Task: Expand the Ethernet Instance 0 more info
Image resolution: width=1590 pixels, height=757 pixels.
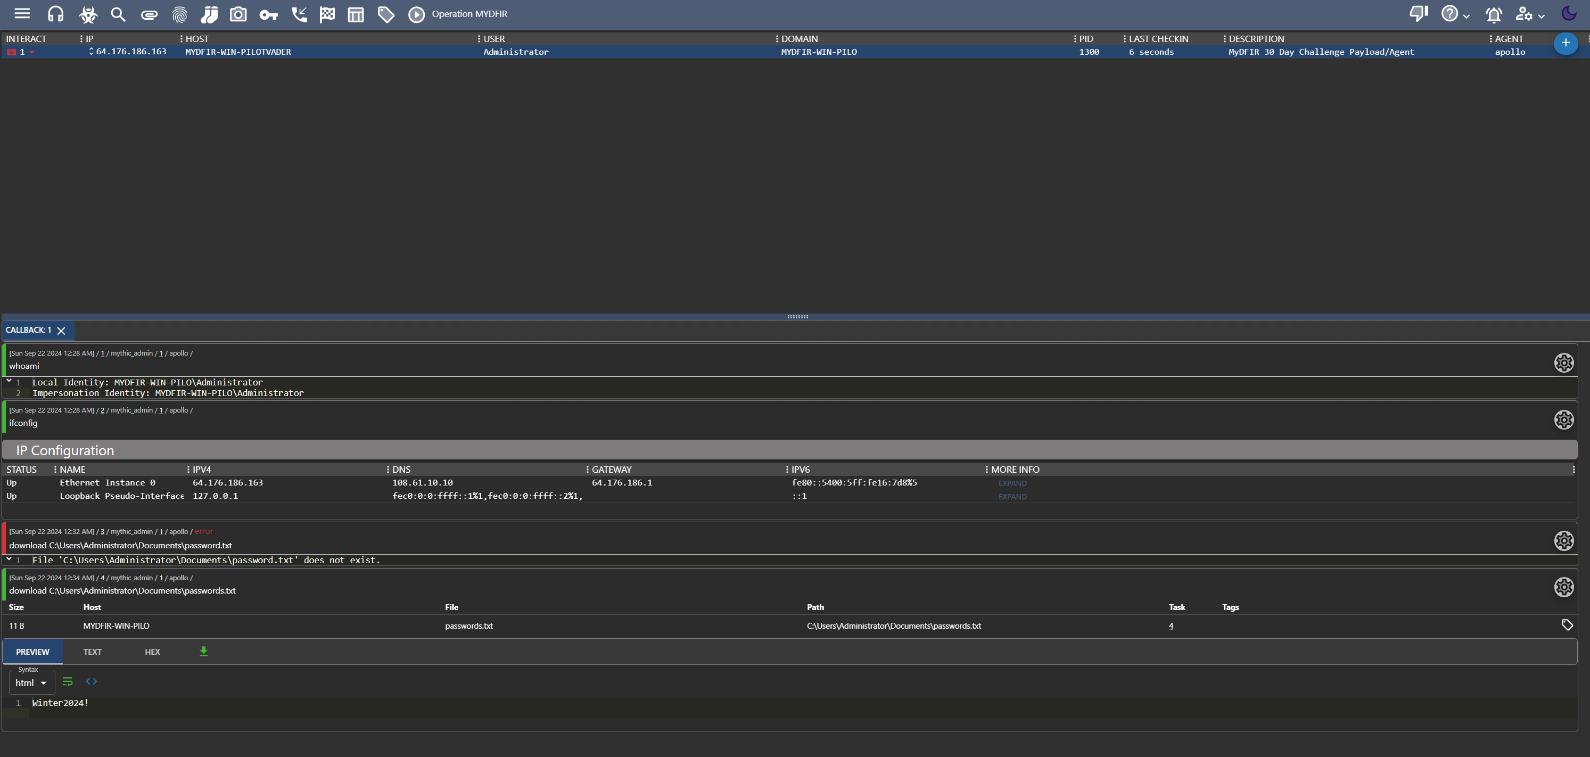Action: coord(1012,483)
